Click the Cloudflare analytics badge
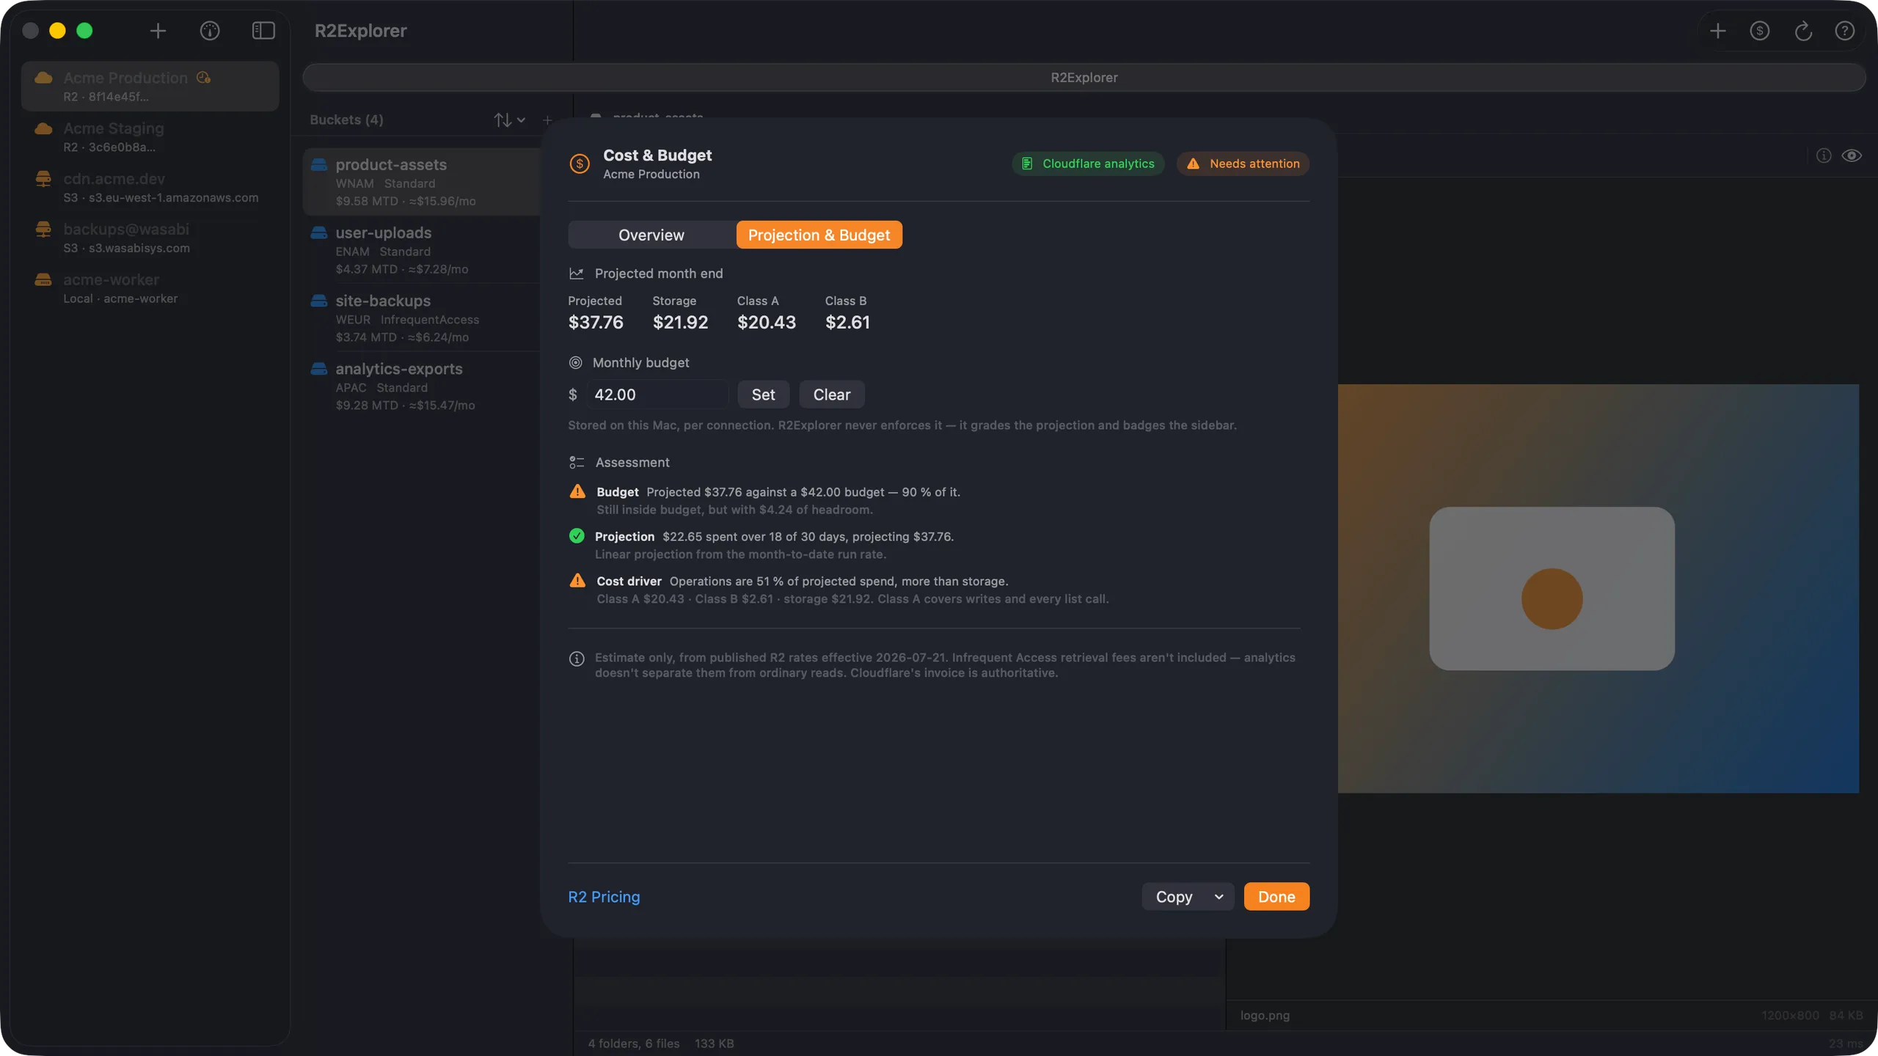The height and width of the screenshot is (1056, 1878). 1088,164
